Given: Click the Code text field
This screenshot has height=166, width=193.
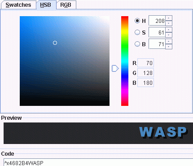Looking at the screenshot, I should pos(98,162).
